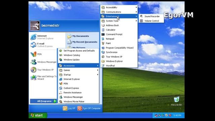Image resolution: width=215 pixels, height=121 pixels.
Task: Expand the Entertainment submenu arrow
Action: click(x=136, y=16)
